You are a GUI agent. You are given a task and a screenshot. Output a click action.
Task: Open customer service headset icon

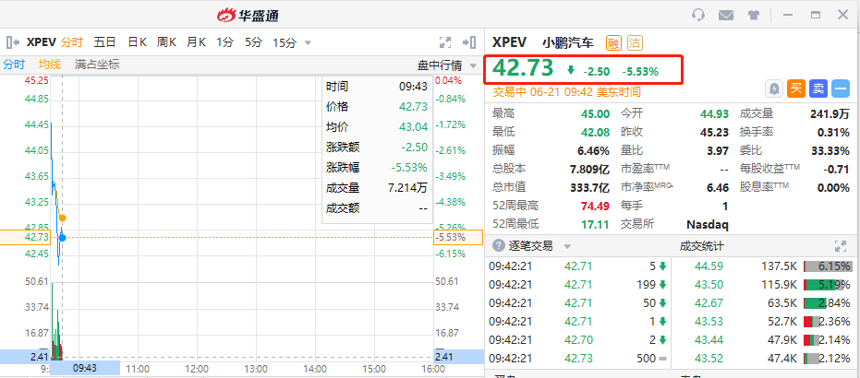[698, 15]
